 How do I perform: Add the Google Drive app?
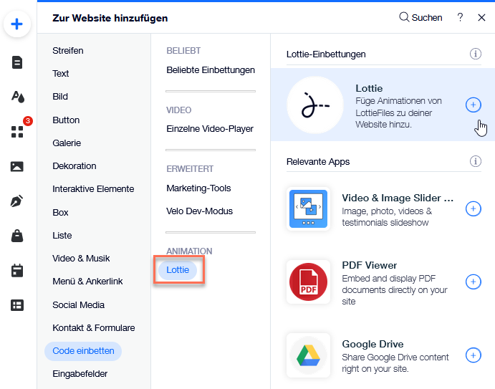tap(474, 355)
